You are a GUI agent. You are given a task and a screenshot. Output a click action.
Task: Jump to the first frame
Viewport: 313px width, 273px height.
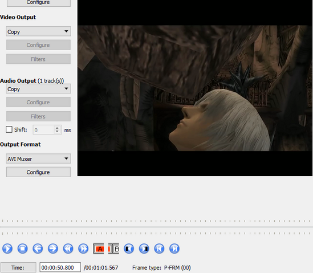[x=159, y=248]
